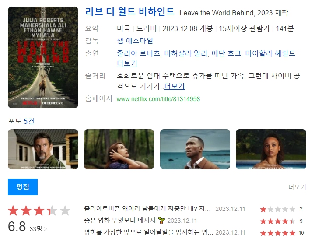The height and width of the screenshot is (242, 315).
Task: Open the Leave the World Behind movie poster
Action: click(43, 57)
